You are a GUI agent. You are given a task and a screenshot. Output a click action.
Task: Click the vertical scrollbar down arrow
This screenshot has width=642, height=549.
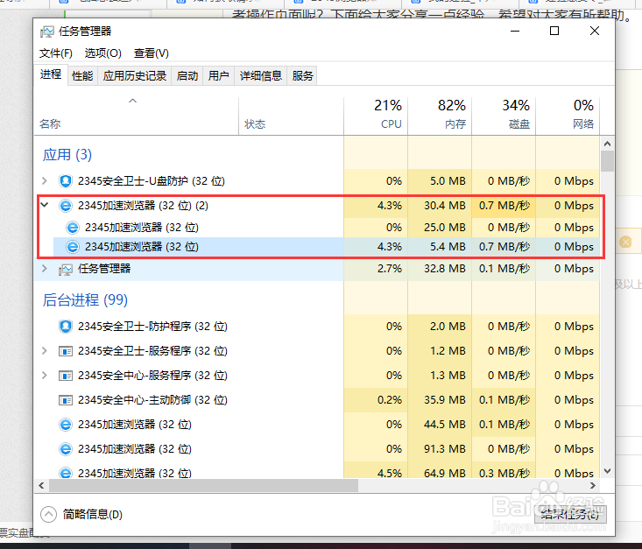coord(607,471)
